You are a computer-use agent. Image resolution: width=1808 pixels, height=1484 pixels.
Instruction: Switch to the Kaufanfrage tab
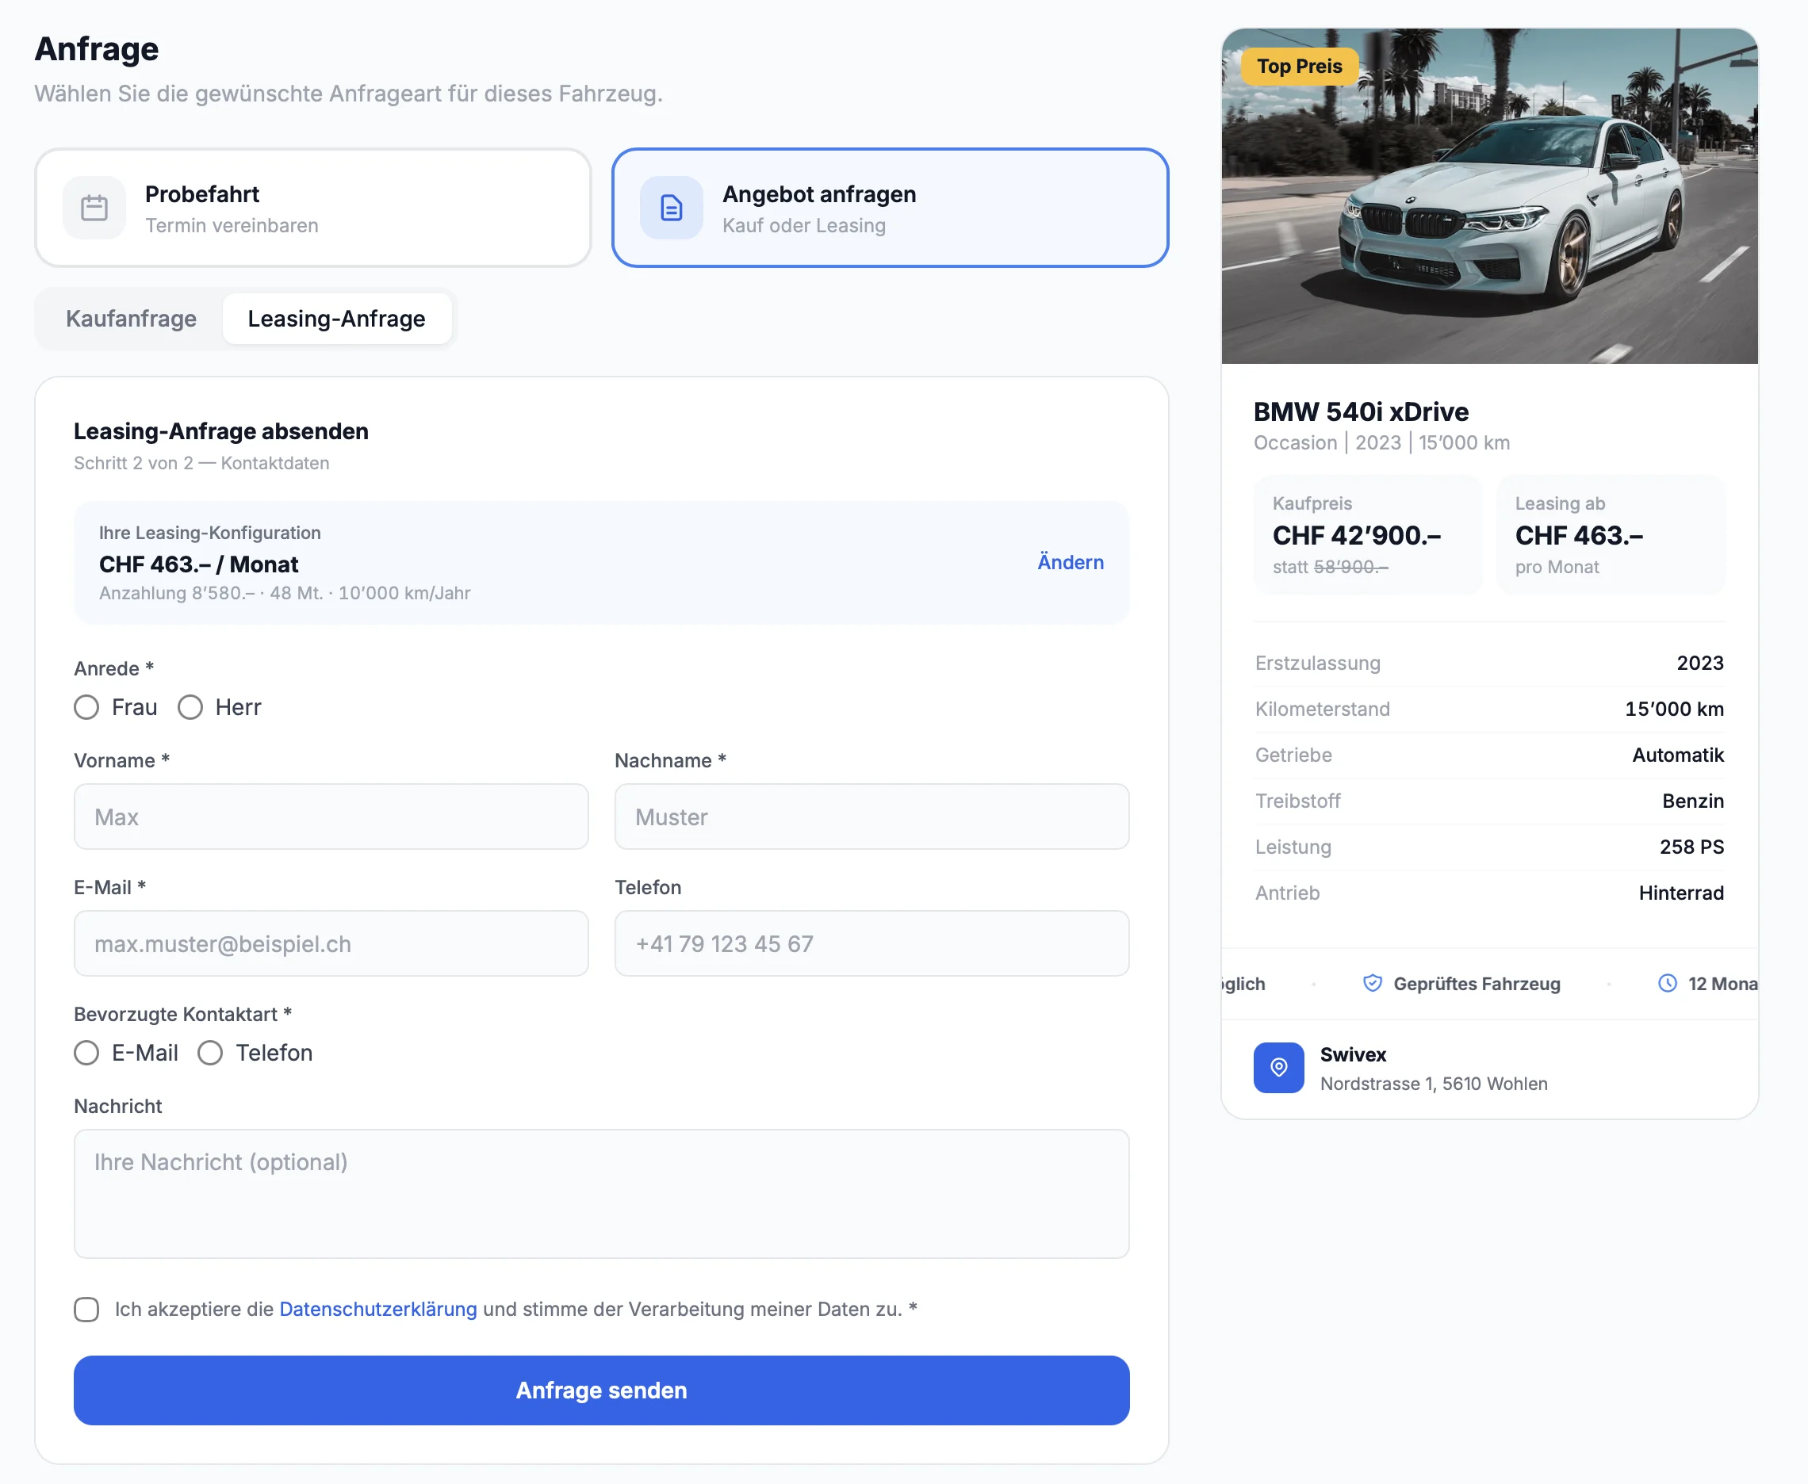click(131, 319)
